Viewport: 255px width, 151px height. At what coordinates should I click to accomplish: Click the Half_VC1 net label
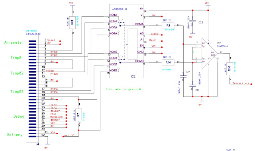click(x=70, y=136)
